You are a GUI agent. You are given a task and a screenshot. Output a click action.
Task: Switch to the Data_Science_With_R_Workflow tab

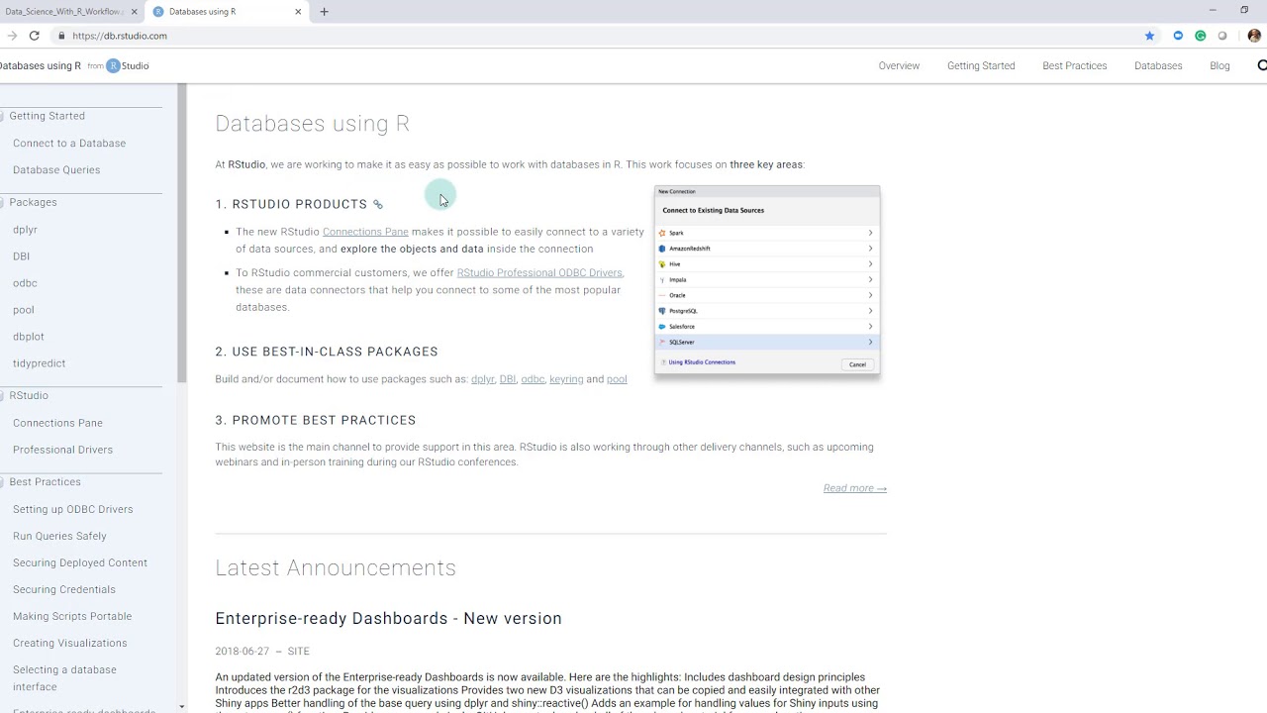64,12
